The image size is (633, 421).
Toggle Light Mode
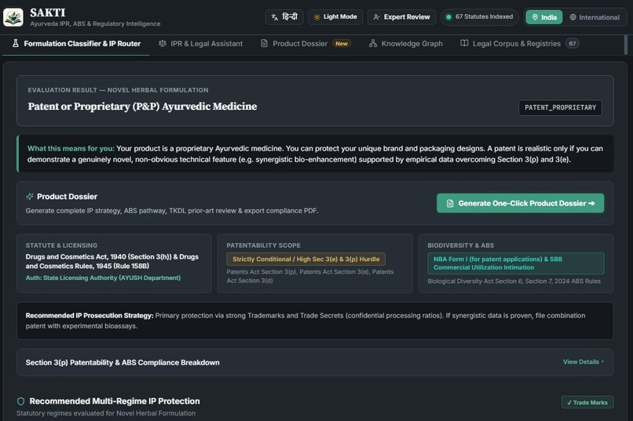pyautogui.click(x=335, y=17)
